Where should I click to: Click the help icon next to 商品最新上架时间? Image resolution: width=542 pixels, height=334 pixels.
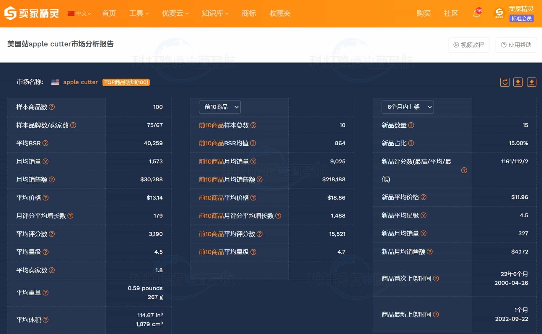[436, 315]
